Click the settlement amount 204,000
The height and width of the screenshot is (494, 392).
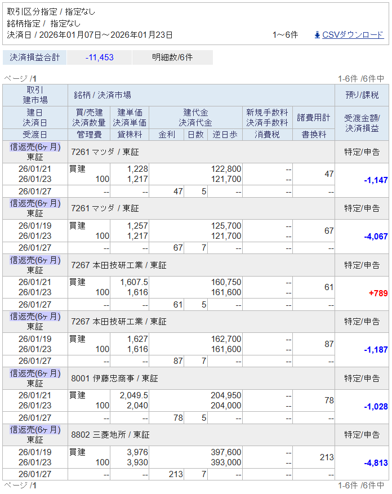coord(226,406)
